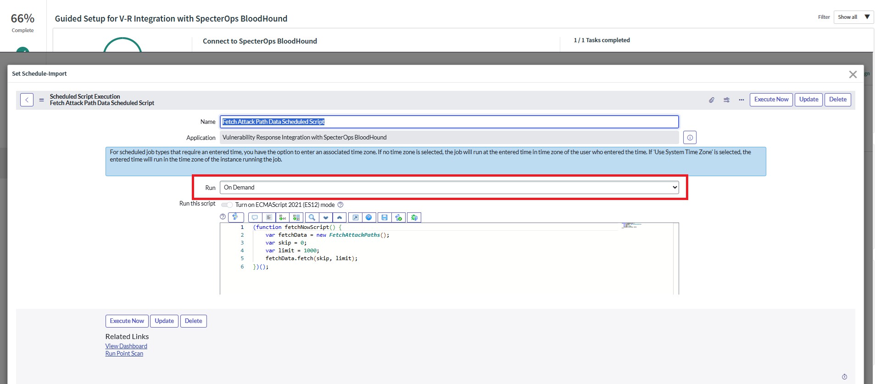This screenshot has width=875, height=384.
Task: Click the bottom Execute Now button
Action: click(x=127, y=321)
